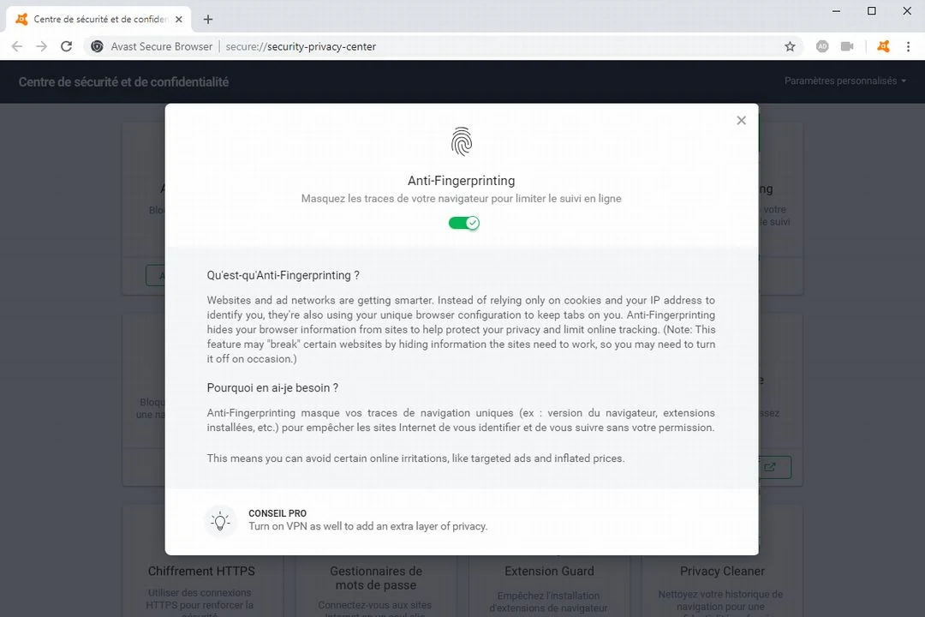Viewport: 925px width, 617px height.
Task: Click the Anti-Fingerprinting title text
Action: coord(462,181)
